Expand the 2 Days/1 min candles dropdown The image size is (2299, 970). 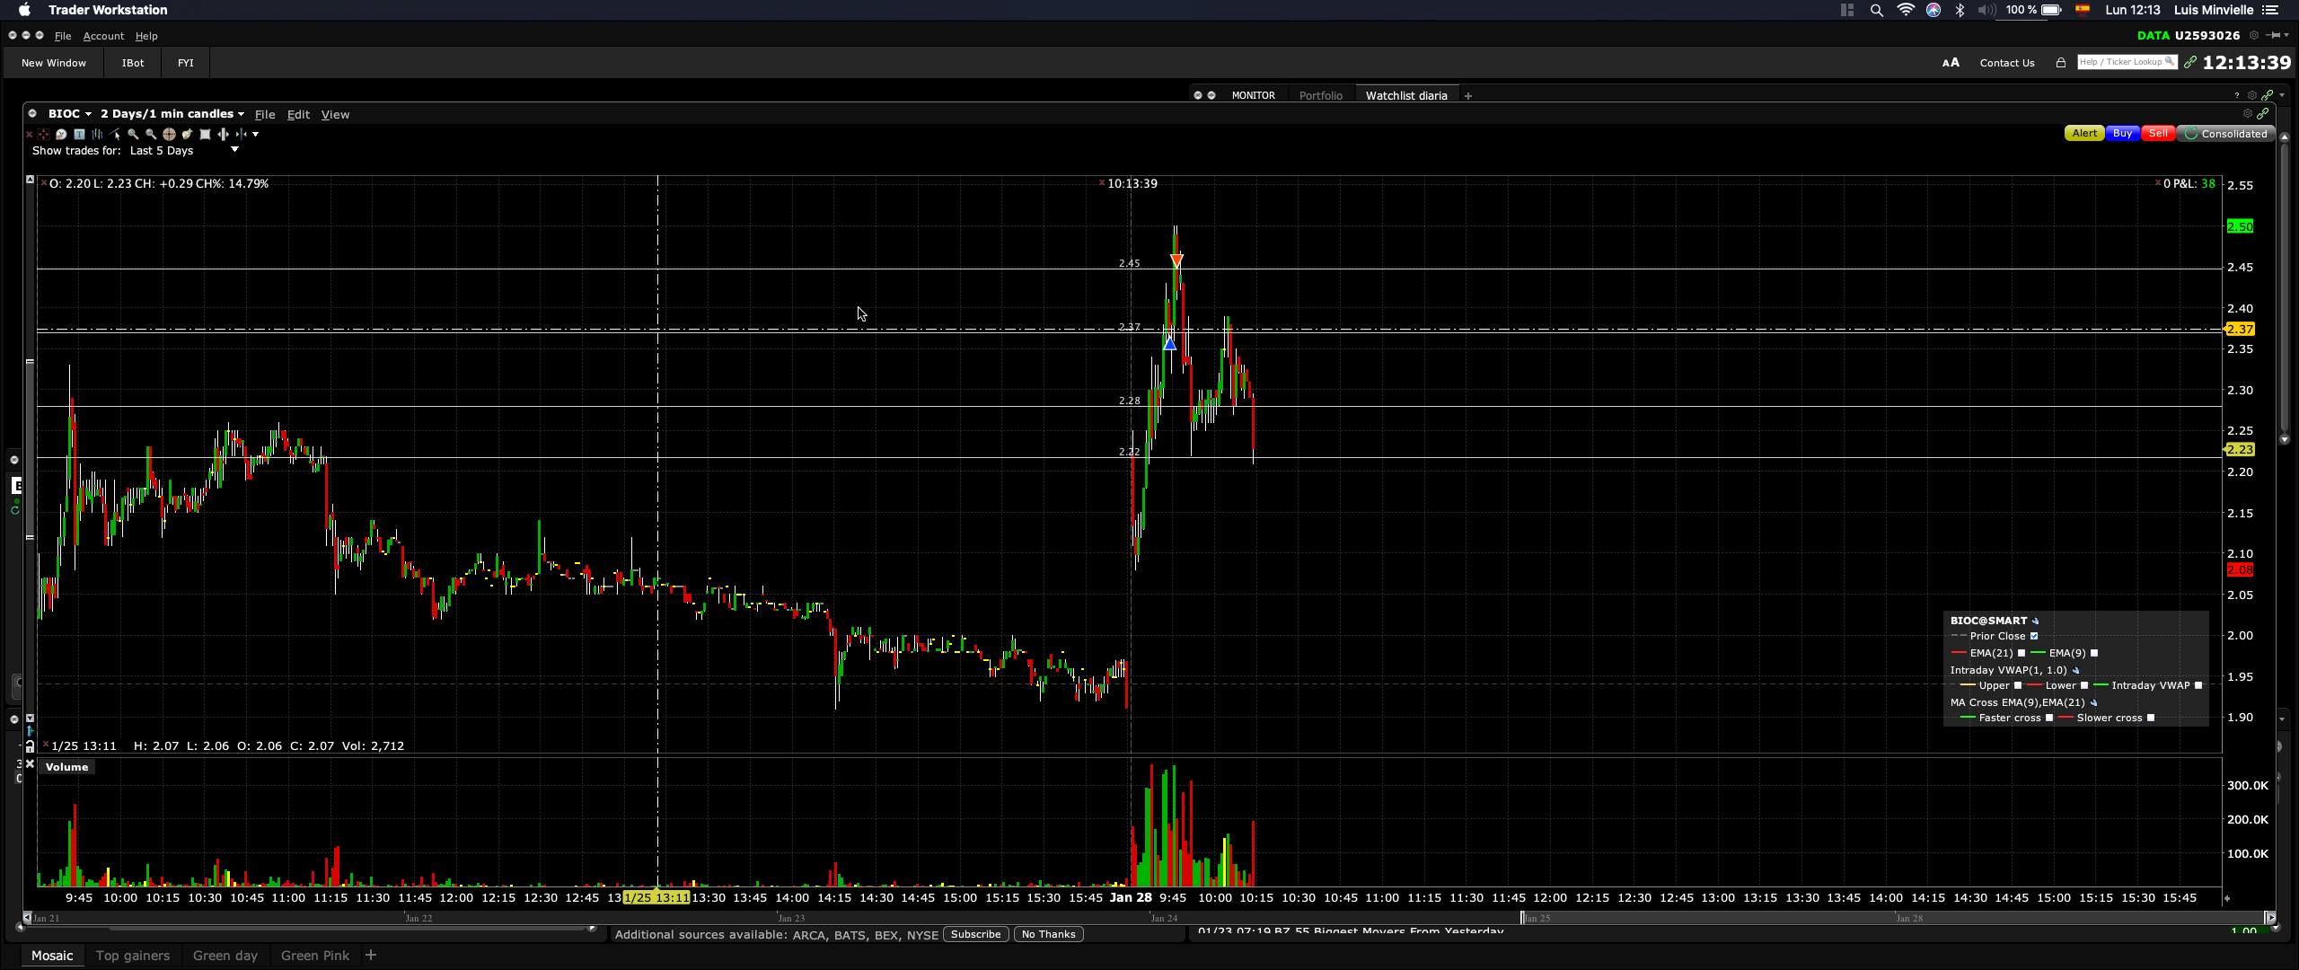click(241, 114)
